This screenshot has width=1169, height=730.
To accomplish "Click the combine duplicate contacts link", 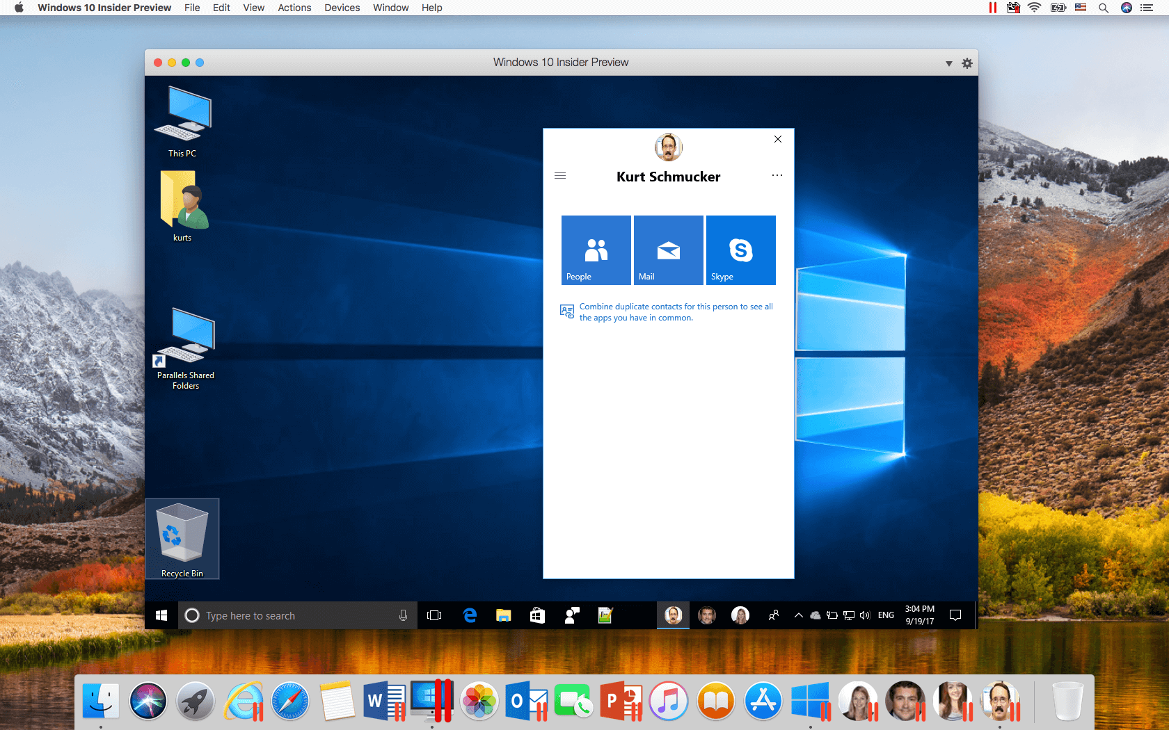I will click(676, 312).
